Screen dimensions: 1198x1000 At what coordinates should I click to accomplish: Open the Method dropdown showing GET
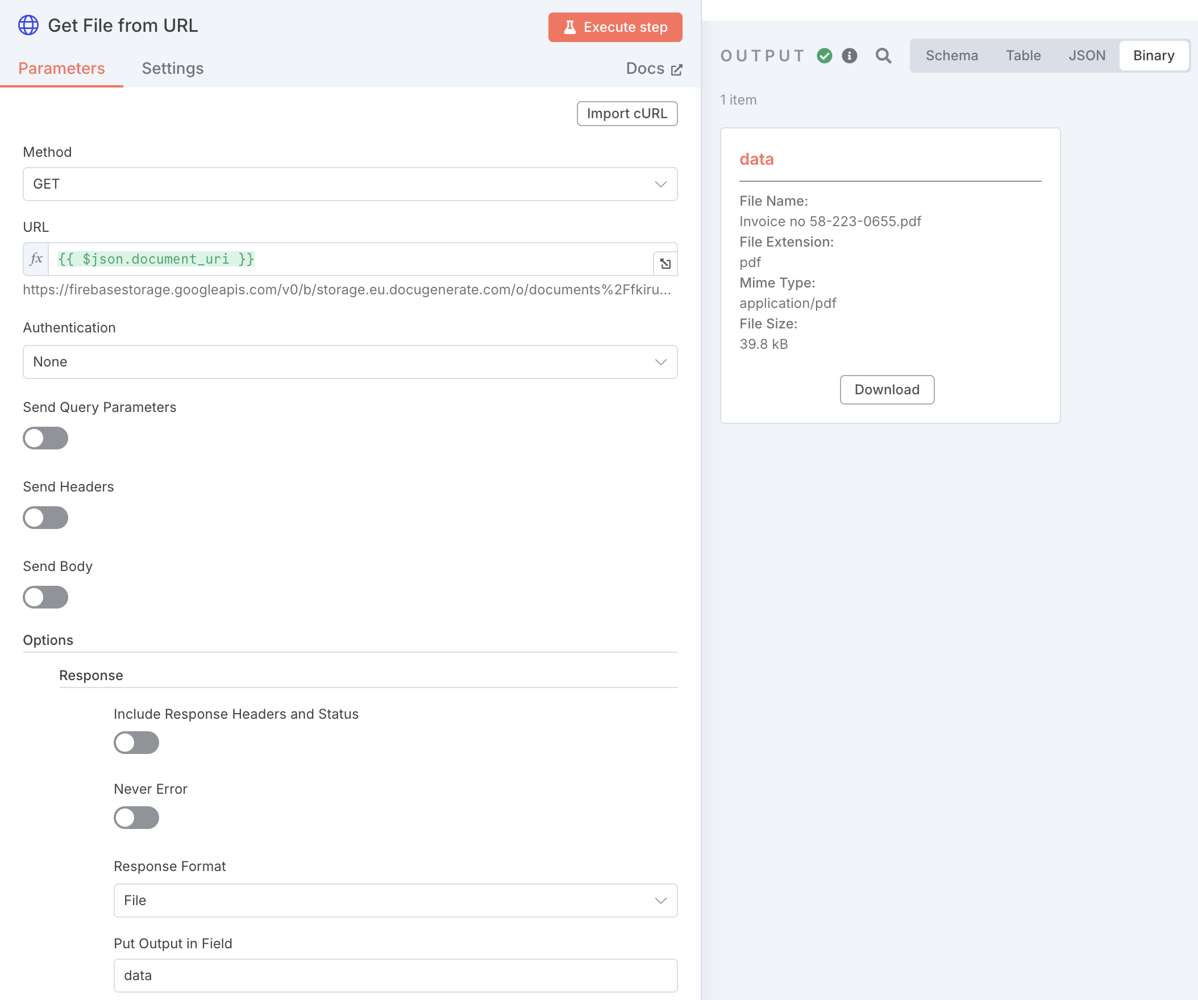pyautogui.click(x=350, y=184)
